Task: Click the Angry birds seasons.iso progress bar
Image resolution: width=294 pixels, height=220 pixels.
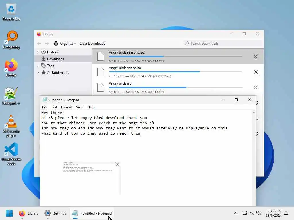Action: 175,56
